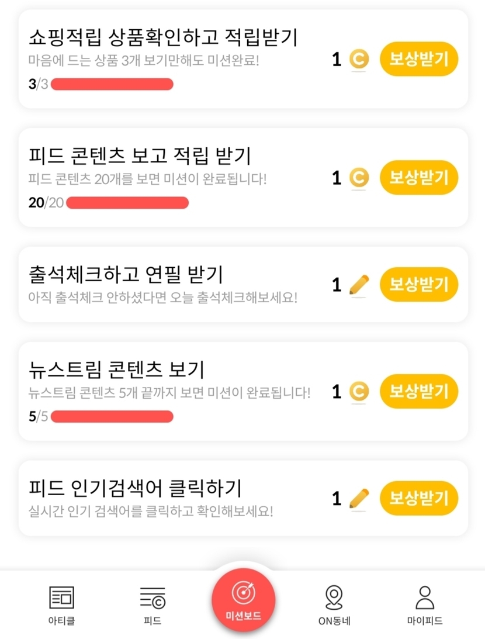Claim 보상받기 for 피드 콘텐츠 보고 mission
The image size is (485, 639).
point(418,178)
